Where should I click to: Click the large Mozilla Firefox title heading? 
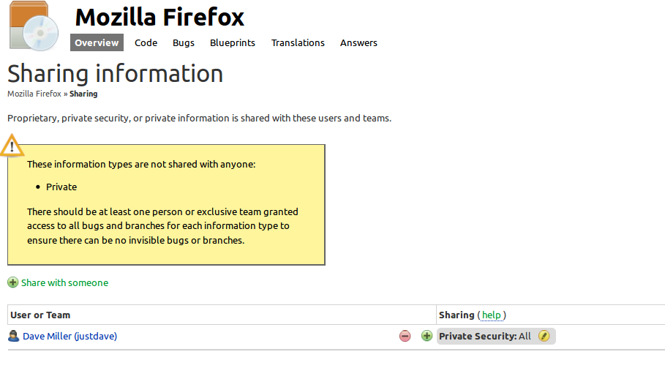[x=159, y=17]
